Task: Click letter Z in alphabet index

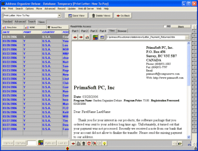Action: [x=194, y=131]
